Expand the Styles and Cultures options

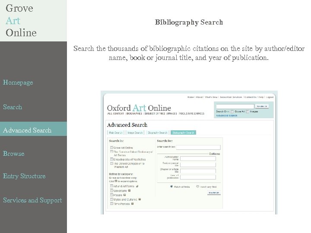tap(140, 199)
